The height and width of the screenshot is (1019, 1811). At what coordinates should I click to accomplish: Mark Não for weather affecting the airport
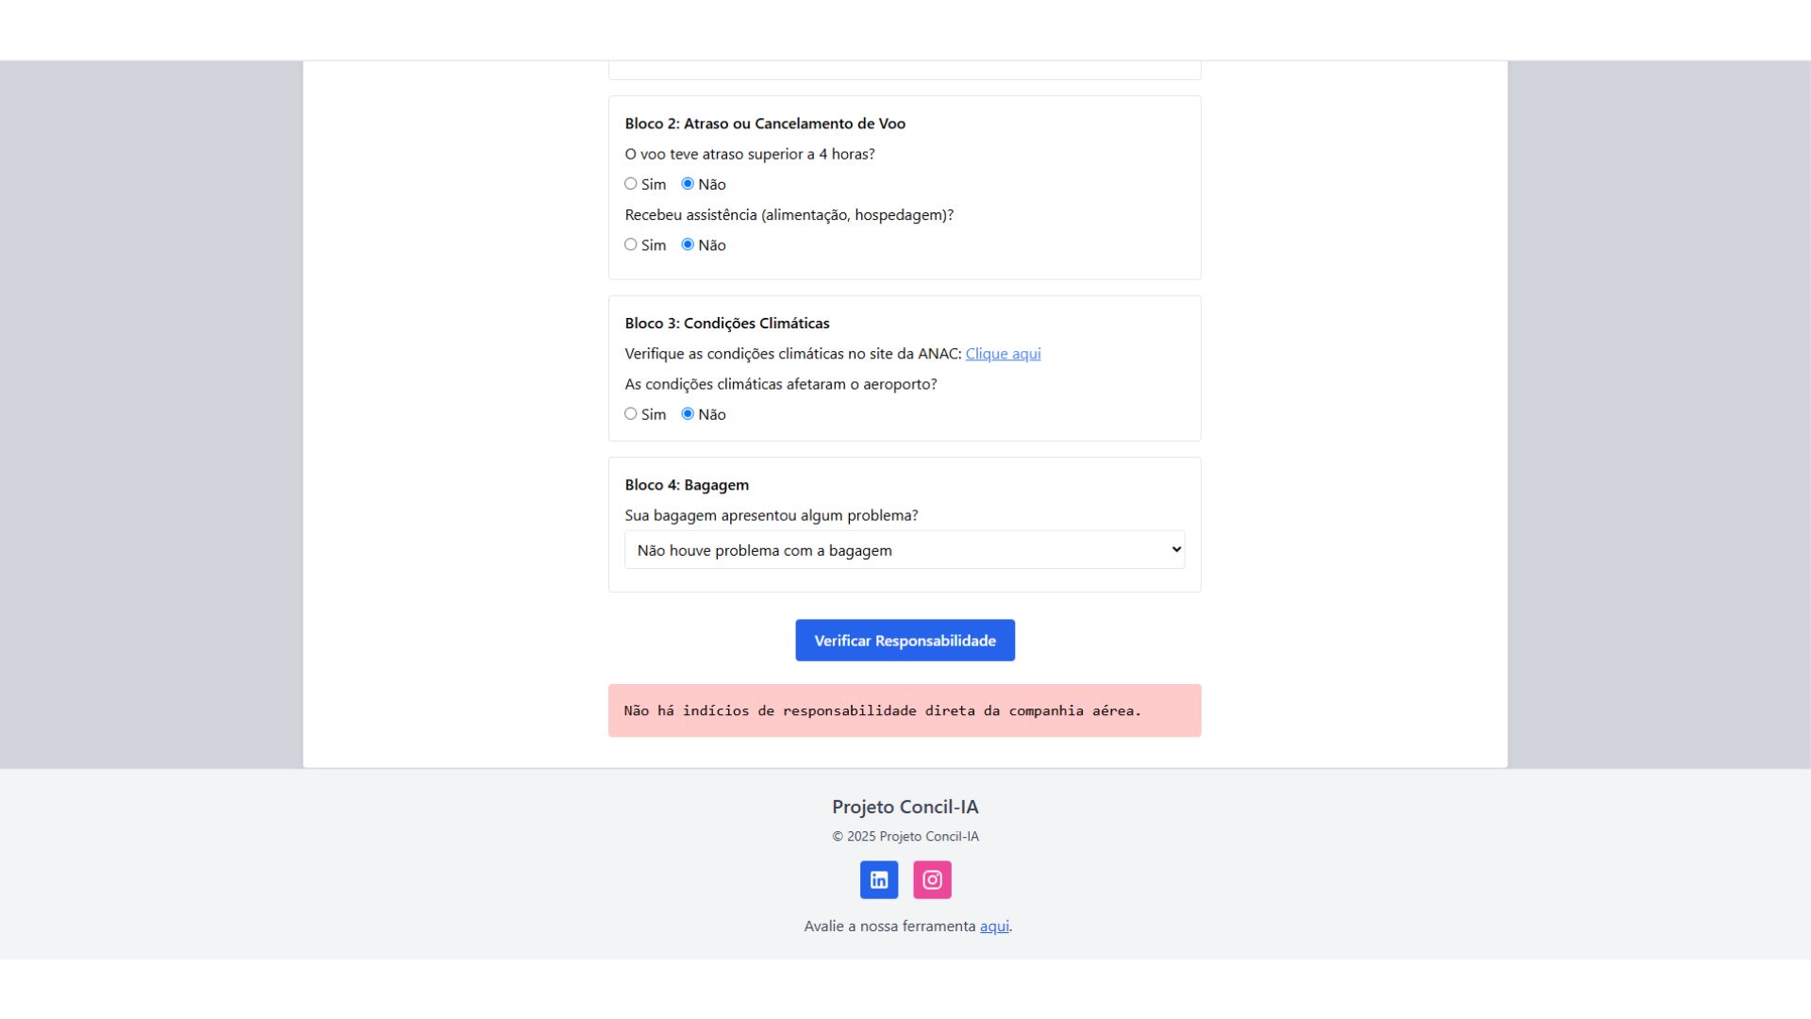tap(688, 414)
